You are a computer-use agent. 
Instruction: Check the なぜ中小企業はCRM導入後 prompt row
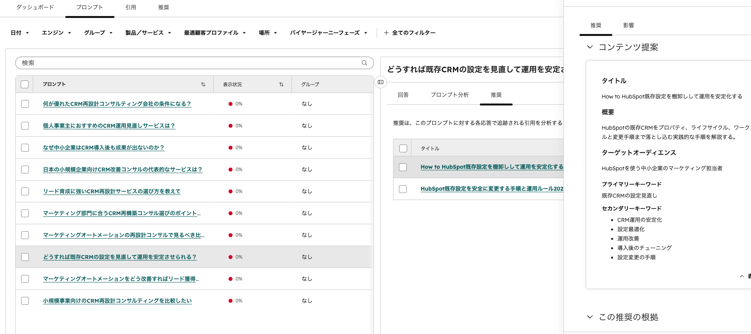25,148
